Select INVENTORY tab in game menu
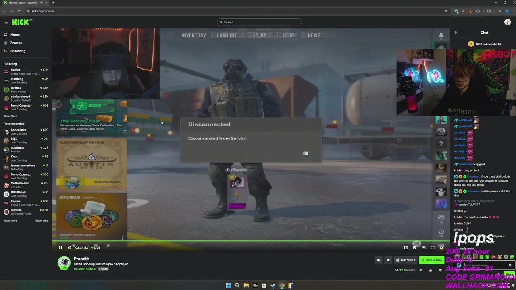The width and height of the screenshot is (516, 290). tap(194, 35)
